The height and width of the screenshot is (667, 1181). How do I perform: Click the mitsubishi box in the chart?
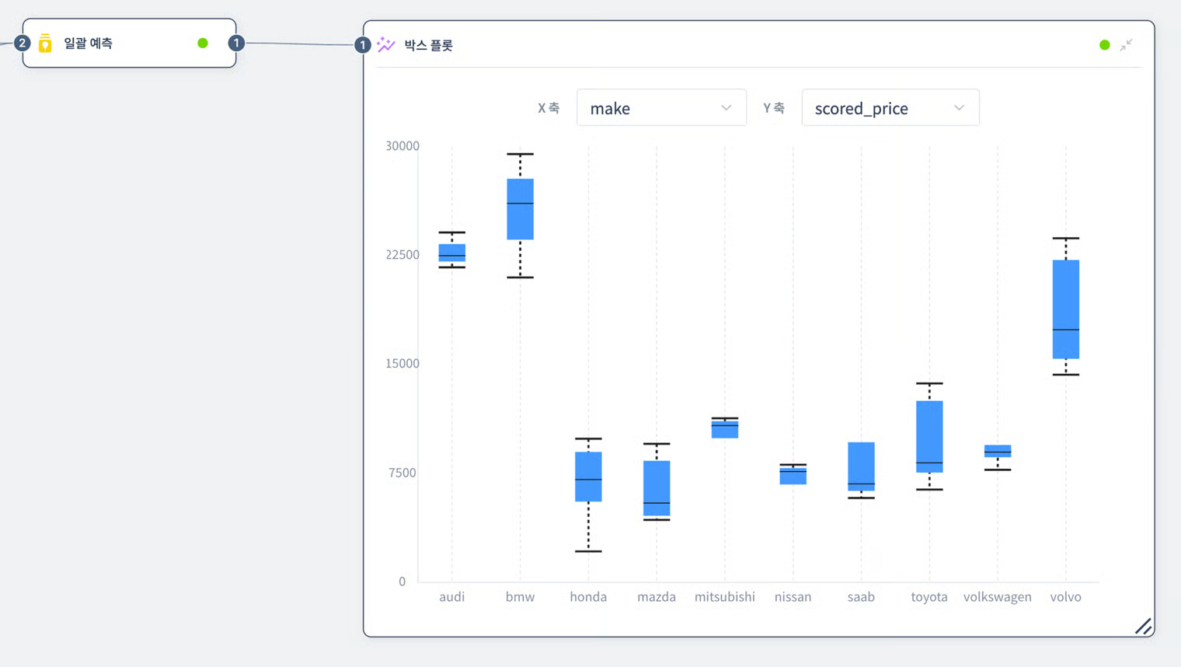[x=725, y=428]
